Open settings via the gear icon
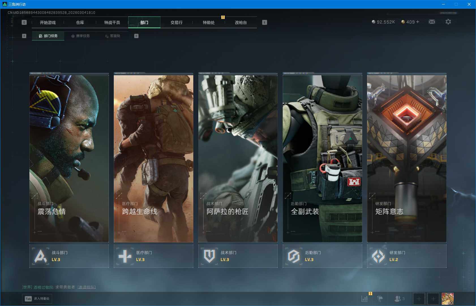The height and width of the screenshot is (306, 476). click(448, 22)
